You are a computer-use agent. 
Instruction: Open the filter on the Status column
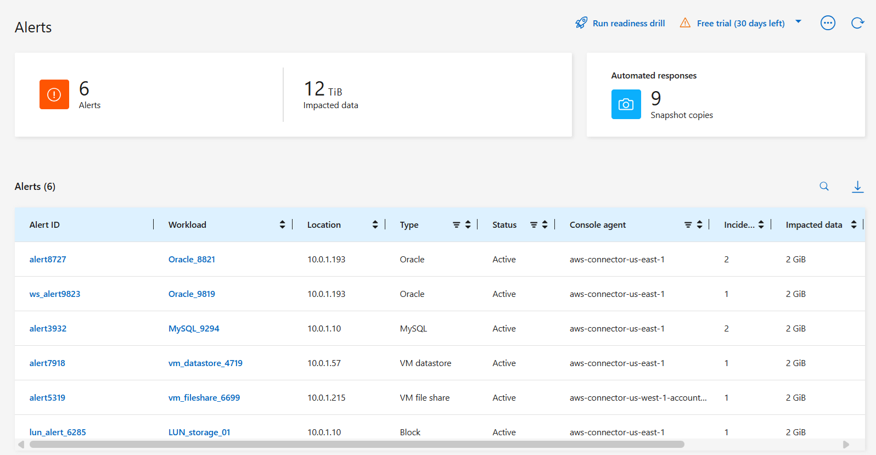click(534, 224)
